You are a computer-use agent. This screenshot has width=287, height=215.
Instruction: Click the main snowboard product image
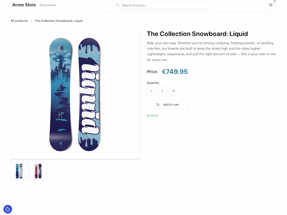coord(75,94)
